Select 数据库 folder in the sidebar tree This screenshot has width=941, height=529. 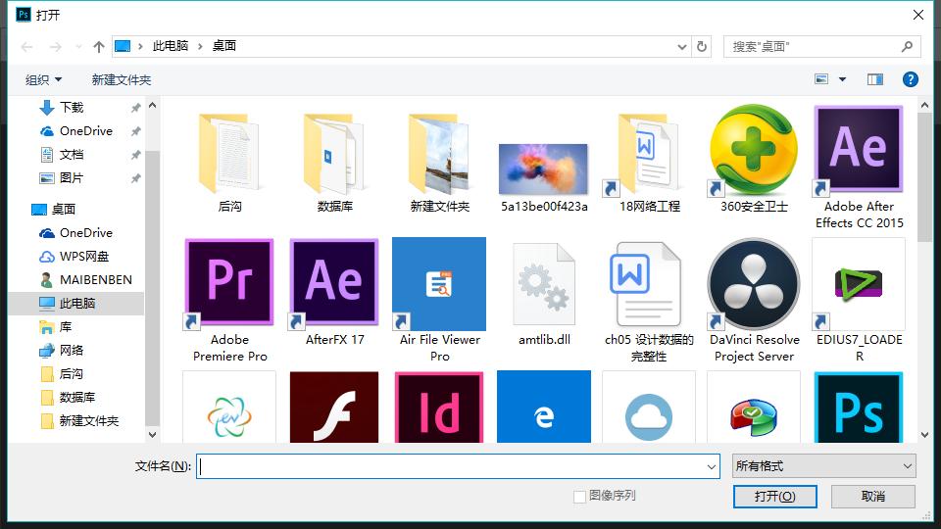[x=76, y=397]
